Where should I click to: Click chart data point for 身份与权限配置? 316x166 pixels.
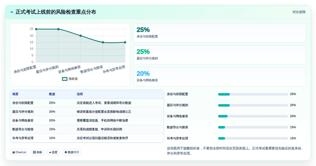click(x=36, y=29)
